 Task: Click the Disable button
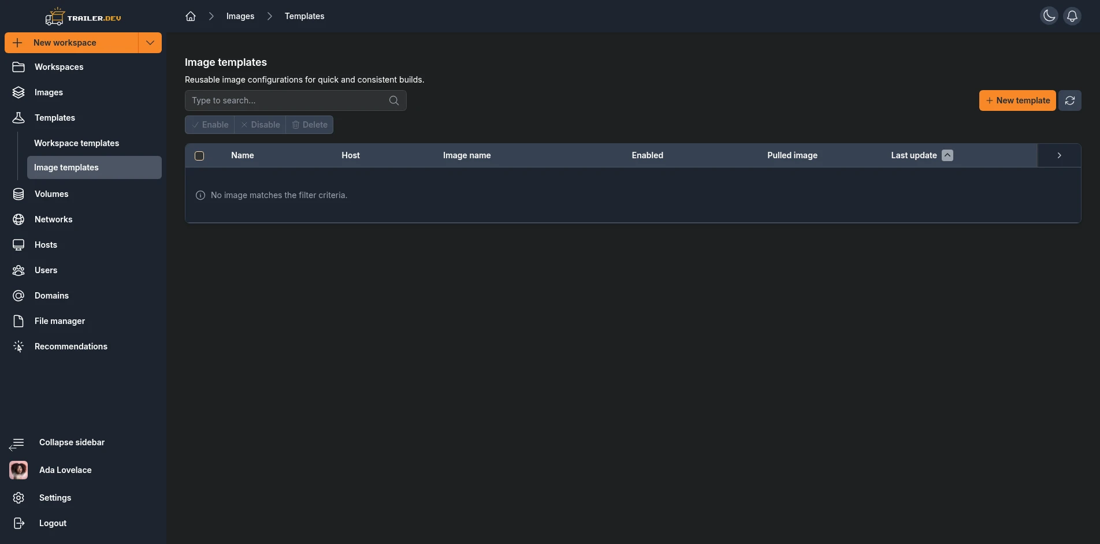click(x=260, y=125)
